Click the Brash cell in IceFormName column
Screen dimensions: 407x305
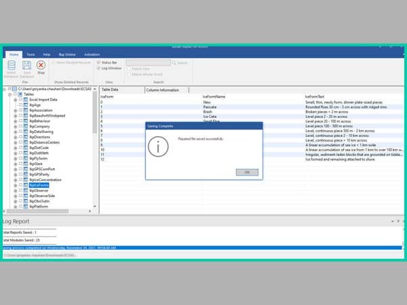tap(208, 112)
